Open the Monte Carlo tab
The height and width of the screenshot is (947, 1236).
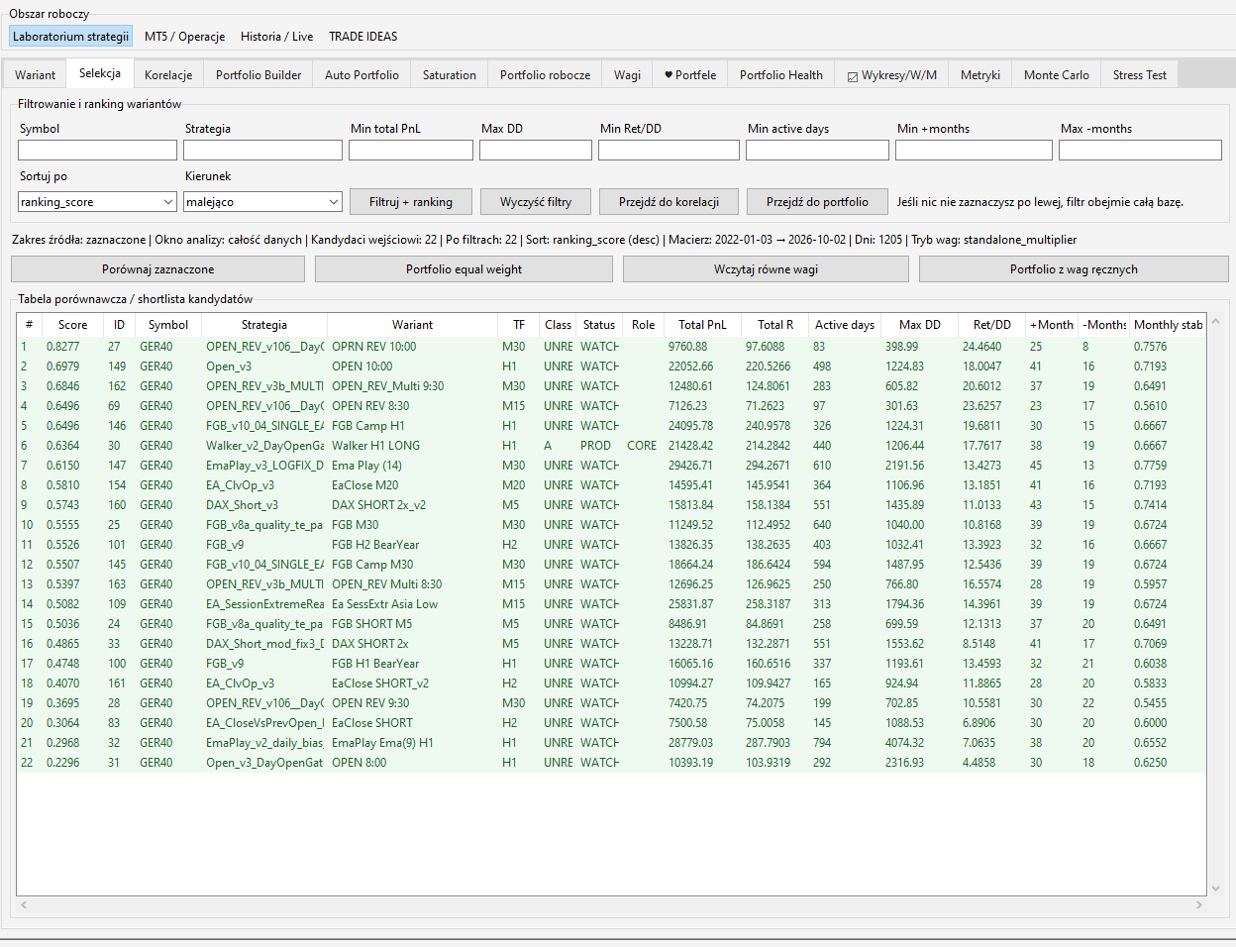pos(1057,75)
